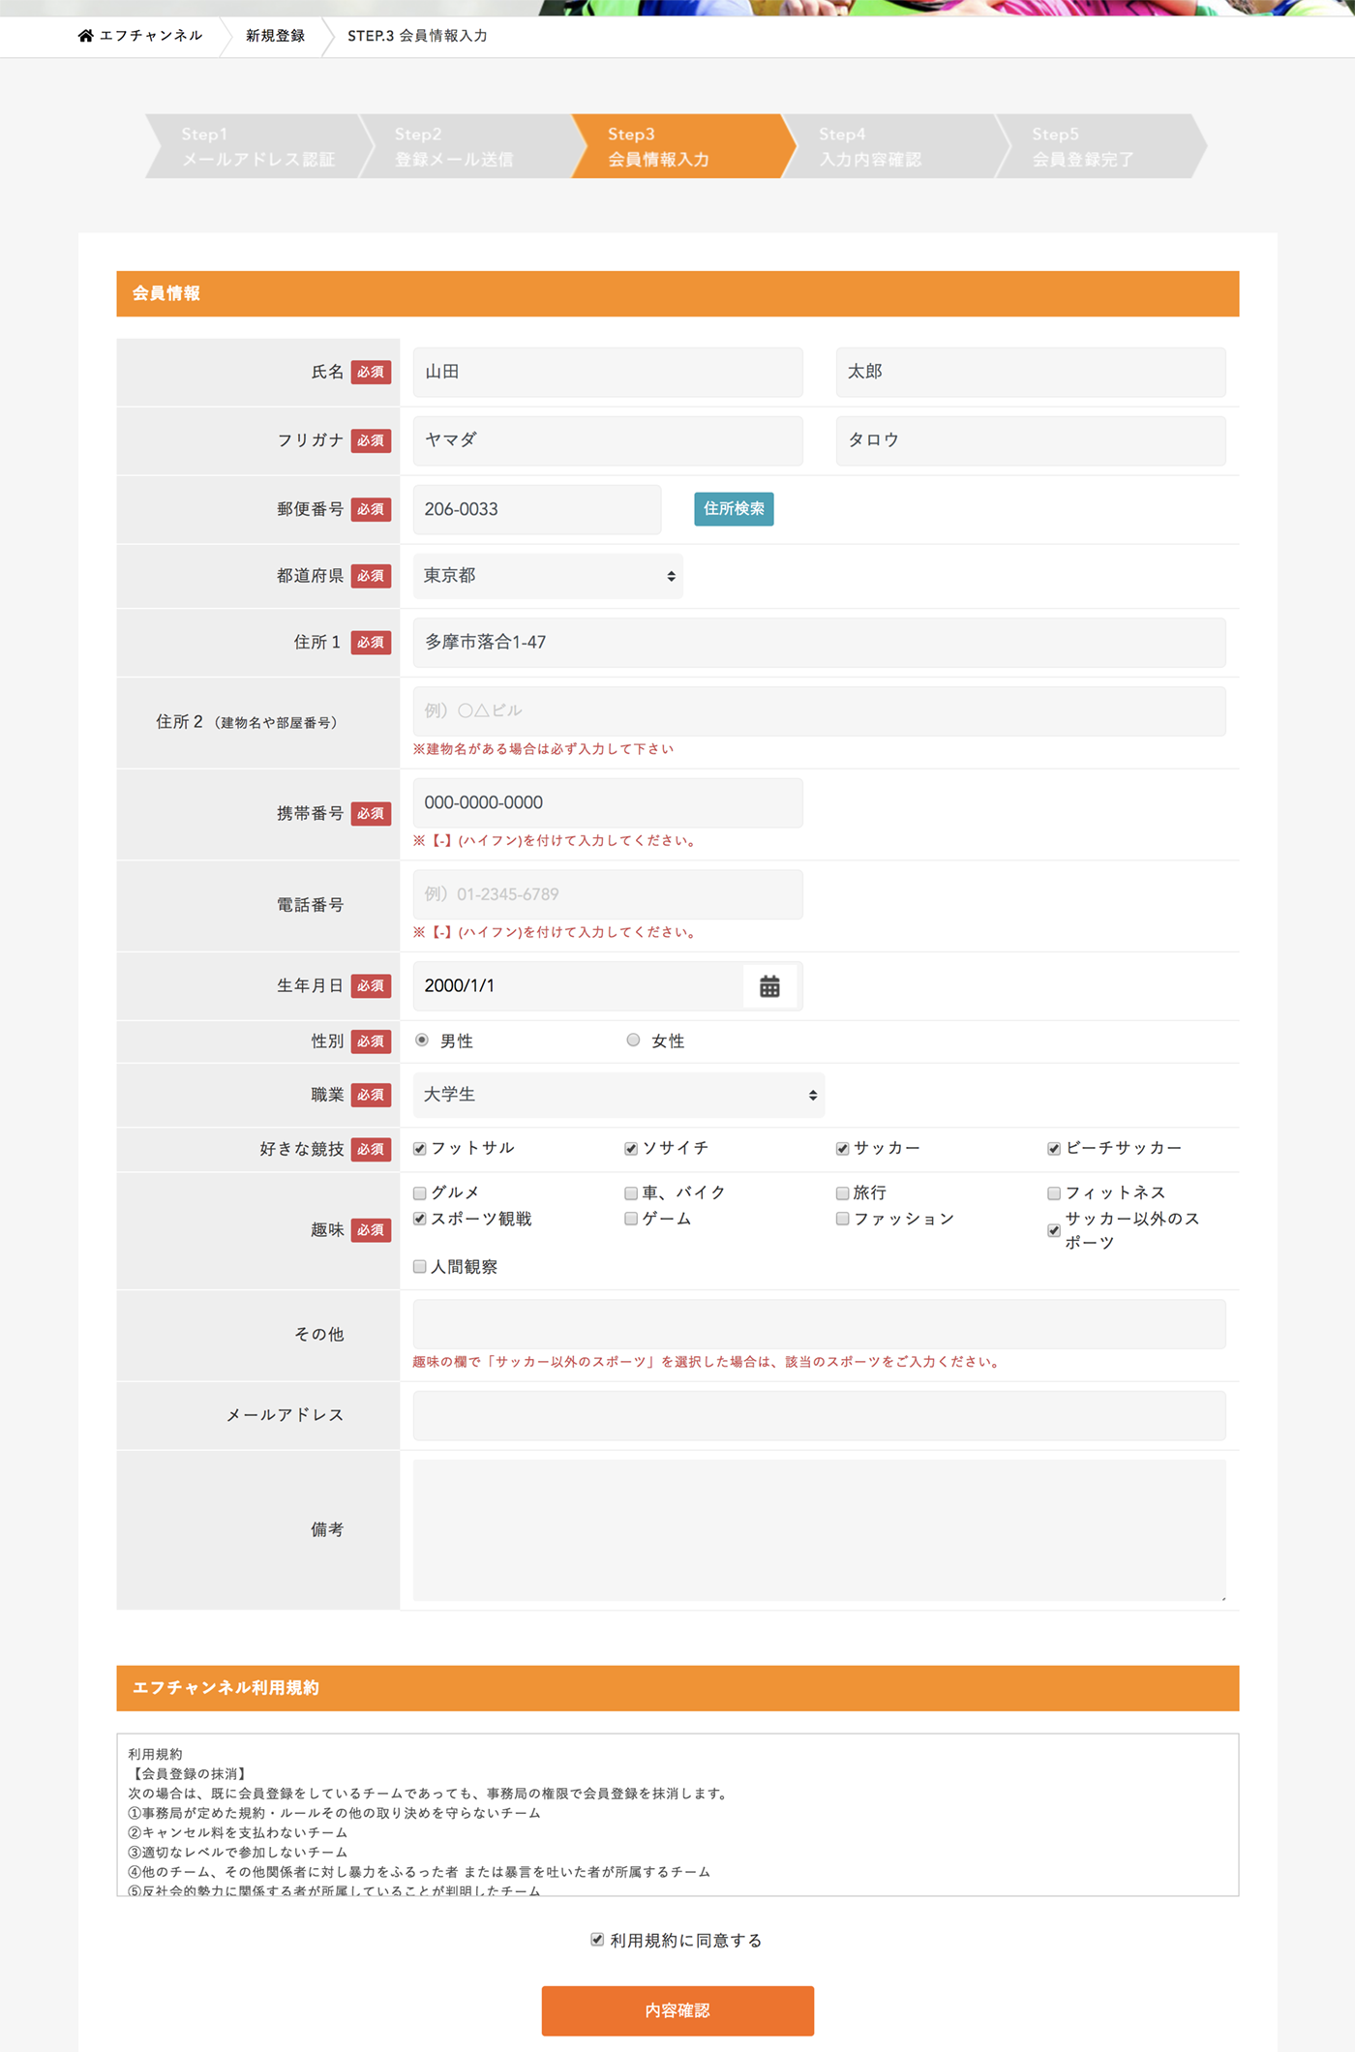Uncheck the フットサル checkbox

pos(420,1149)
